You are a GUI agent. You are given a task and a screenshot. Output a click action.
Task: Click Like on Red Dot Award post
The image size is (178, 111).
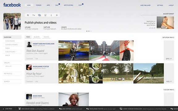click(36, 59)
